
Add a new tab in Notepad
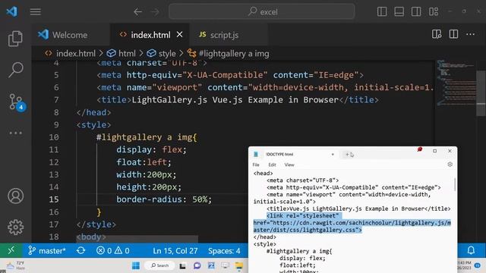347,154
